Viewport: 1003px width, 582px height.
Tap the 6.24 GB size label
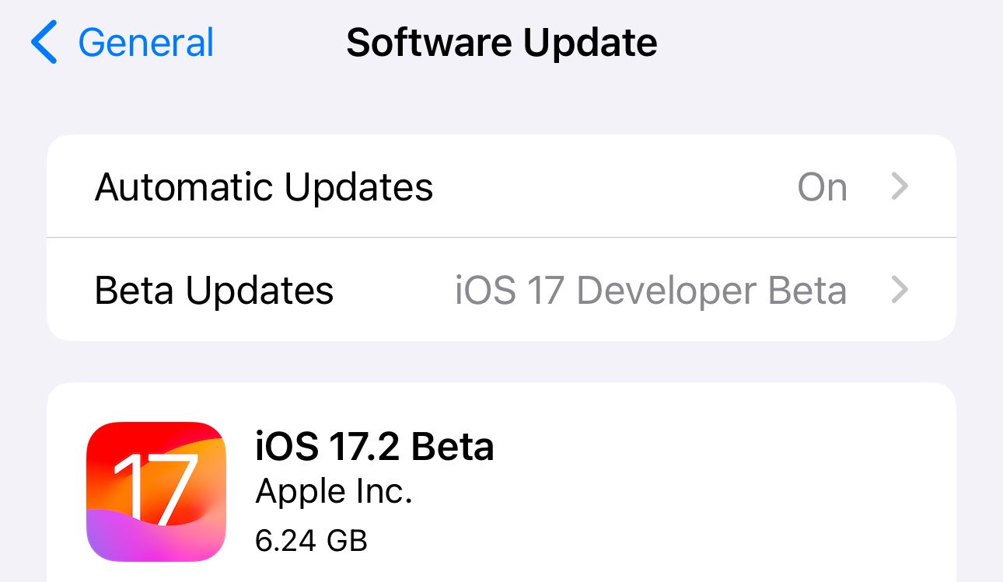coord(312,540)
